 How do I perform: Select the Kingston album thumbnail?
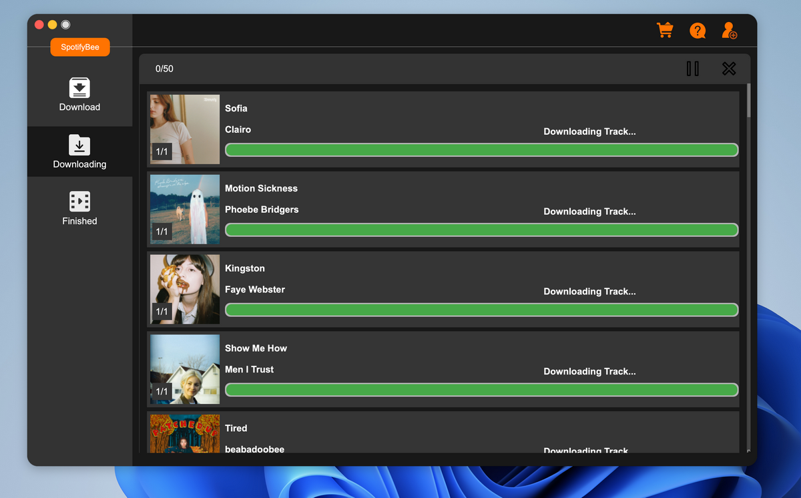pos(185,290)
